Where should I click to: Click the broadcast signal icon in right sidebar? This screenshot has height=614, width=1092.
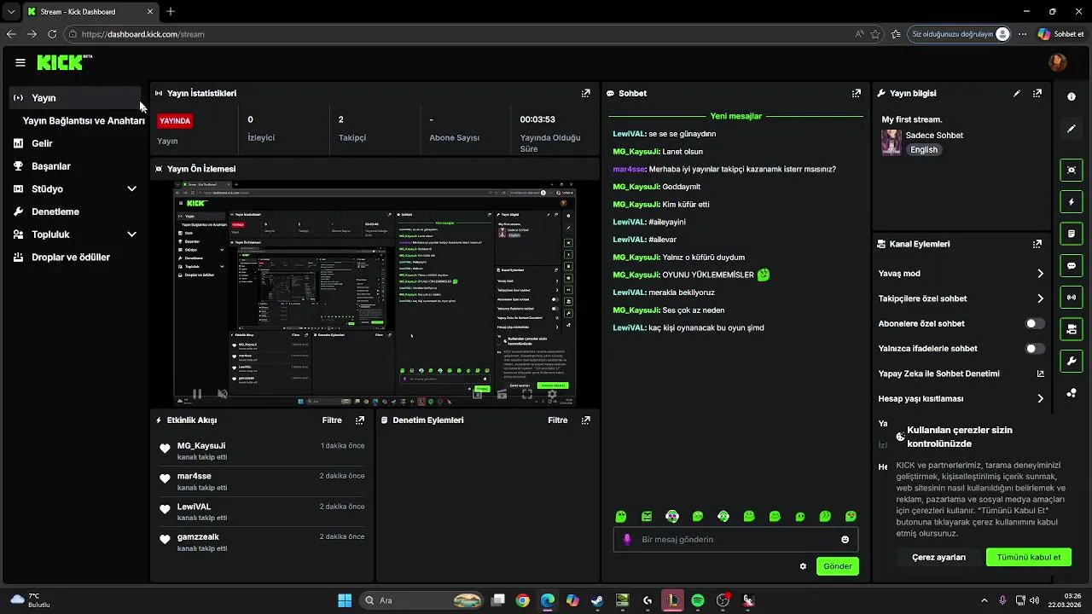[x=1072, y=298]
